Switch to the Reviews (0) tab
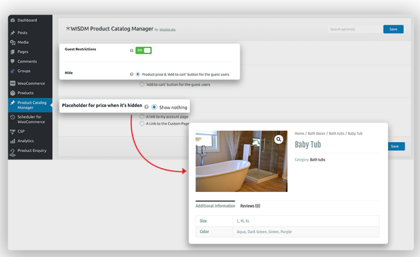Image resolution: width=420 pixels, height=257 pixels. pyautogui.click(x=250, y=206)
